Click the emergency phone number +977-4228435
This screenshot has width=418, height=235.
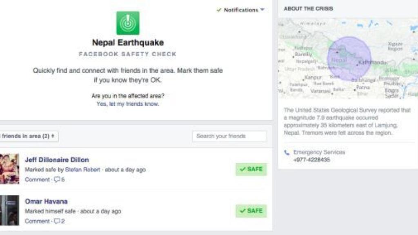pyautogui.click(x=311, y=160)
